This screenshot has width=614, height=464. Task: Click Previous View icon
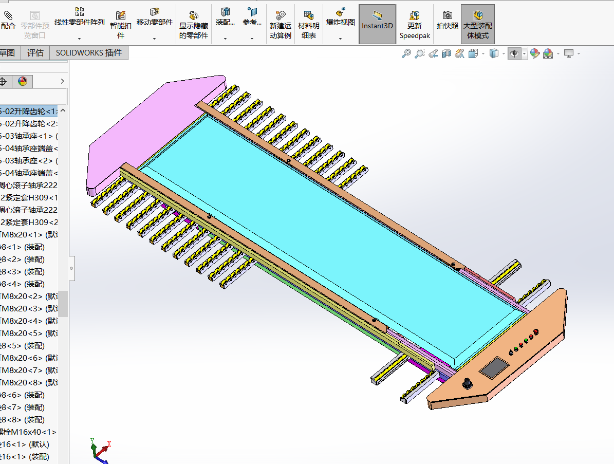[433, 53]
